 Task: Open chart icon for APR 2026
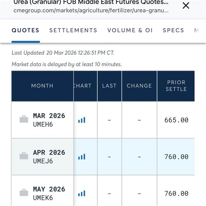tap(82, 157)
